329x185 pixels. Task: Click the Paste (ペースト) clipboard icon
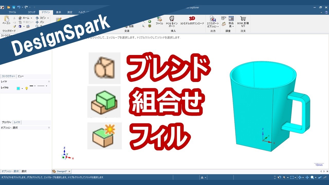(6, 19)
